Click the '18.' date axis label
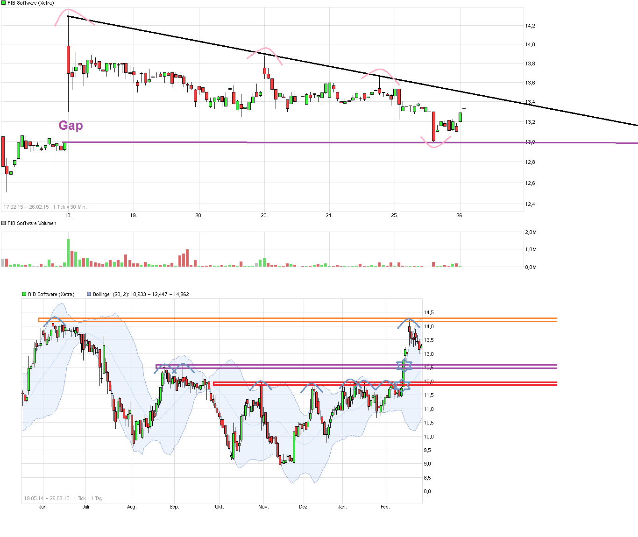Viewport: 638px width, 537px height. [x=68, y=215]
